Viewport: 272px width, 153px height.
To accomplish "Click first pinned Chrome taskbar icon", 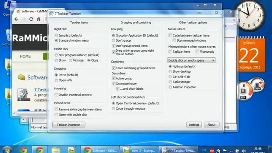I will tap(24, 150).
